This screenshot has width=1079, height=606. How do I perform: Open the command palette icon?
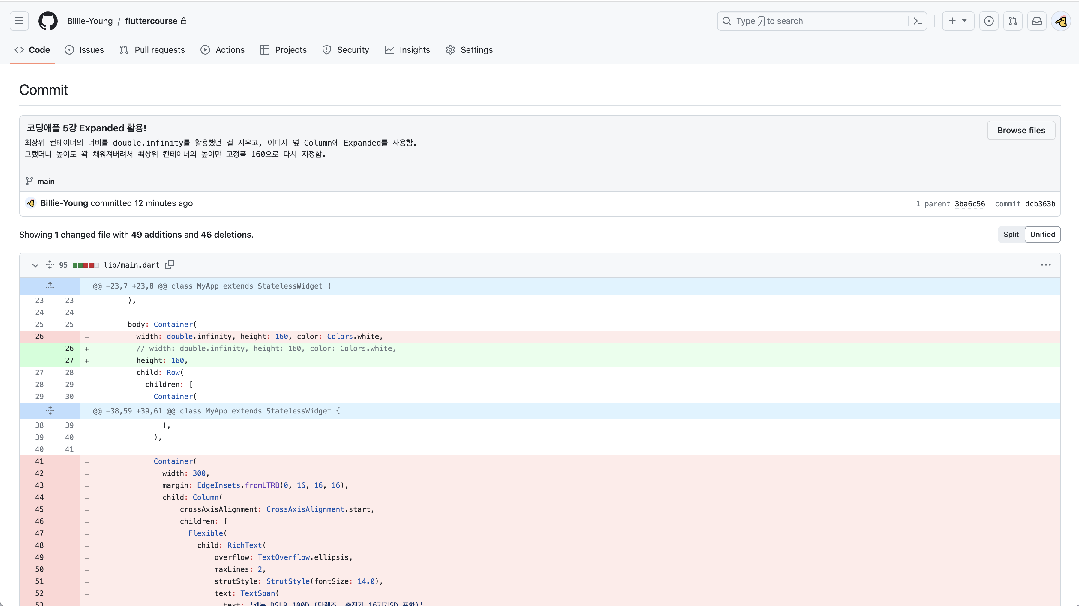pyautogui.click(x=917, y=21)
